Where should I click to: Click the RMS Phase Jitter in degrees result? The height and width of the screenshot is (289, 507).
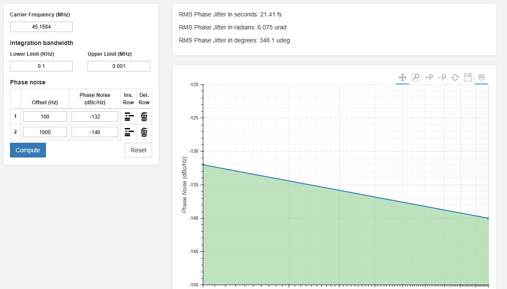click(234, 40)
